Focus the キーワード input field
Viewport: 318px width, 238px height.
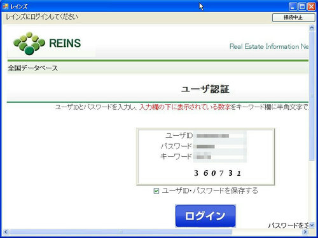tap(219, 157)
